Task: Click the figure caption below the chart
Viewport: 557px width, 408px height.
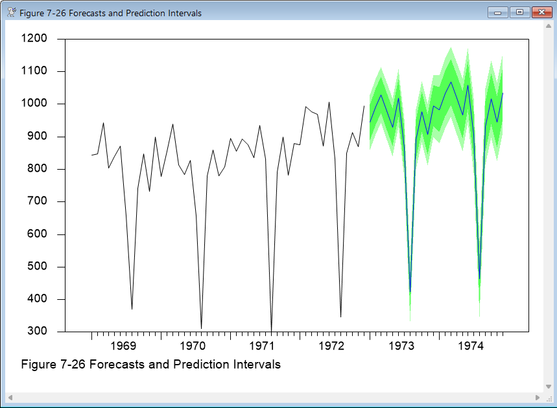Action: 150,365
